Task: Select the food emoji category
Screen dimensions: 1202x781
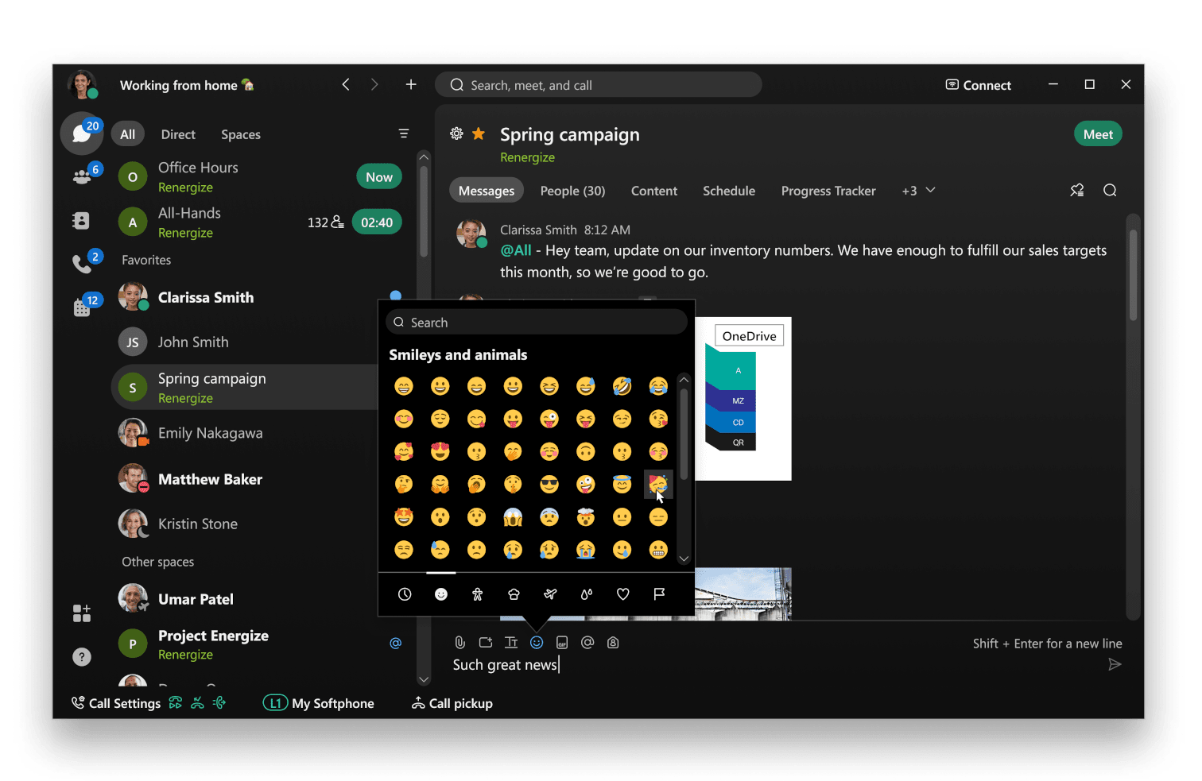Action: pyautogui.click(x=514, y=593)
